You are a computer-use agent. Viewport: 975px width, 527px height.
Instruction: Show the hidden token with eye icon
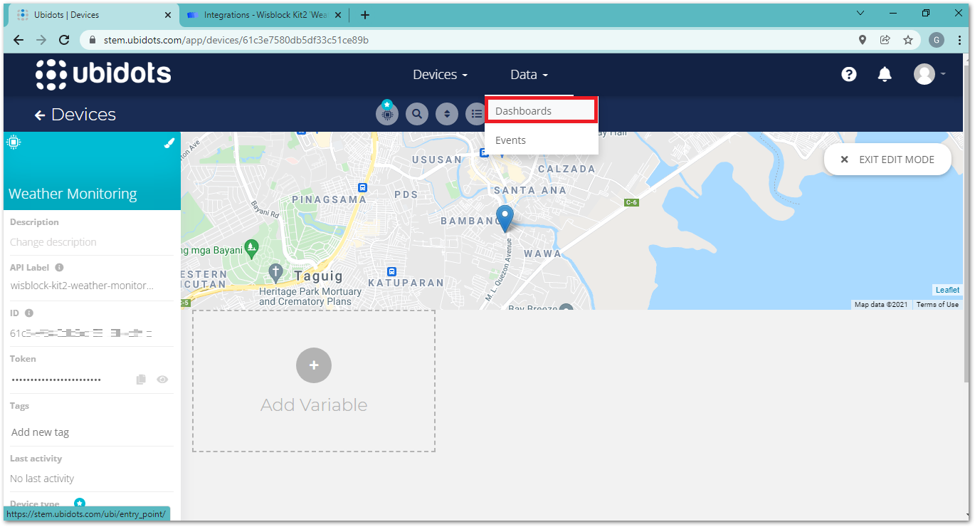point(162,380)
